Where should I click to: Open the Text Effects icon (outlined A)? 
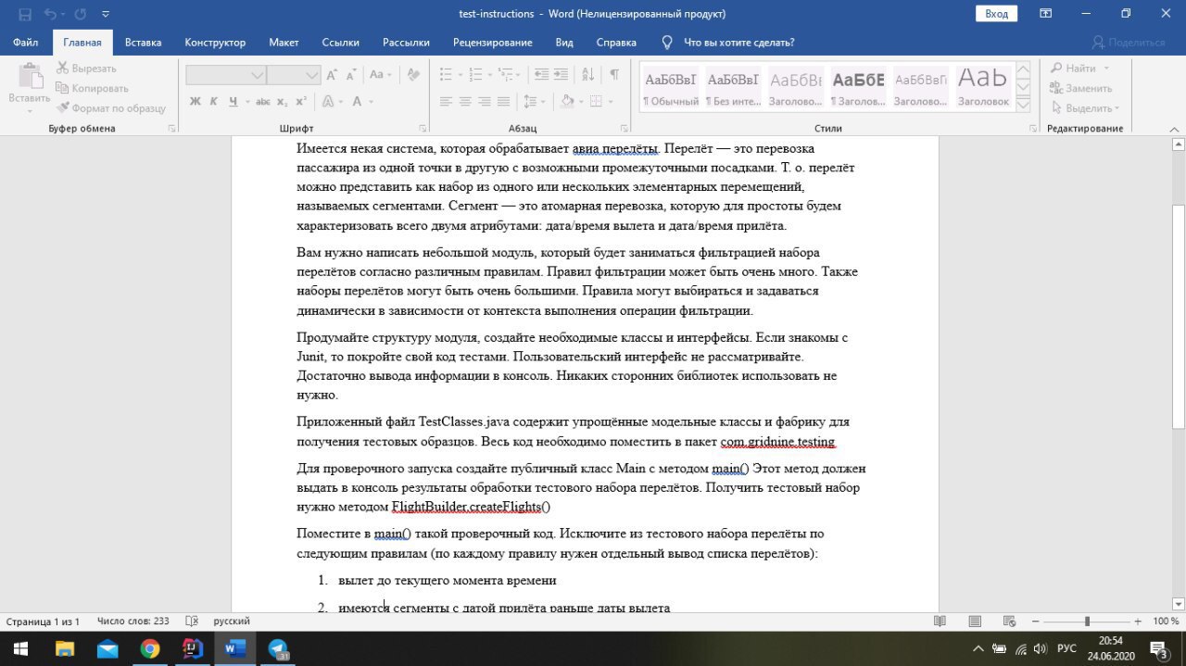pyautogui.click(x=328, y=102)
